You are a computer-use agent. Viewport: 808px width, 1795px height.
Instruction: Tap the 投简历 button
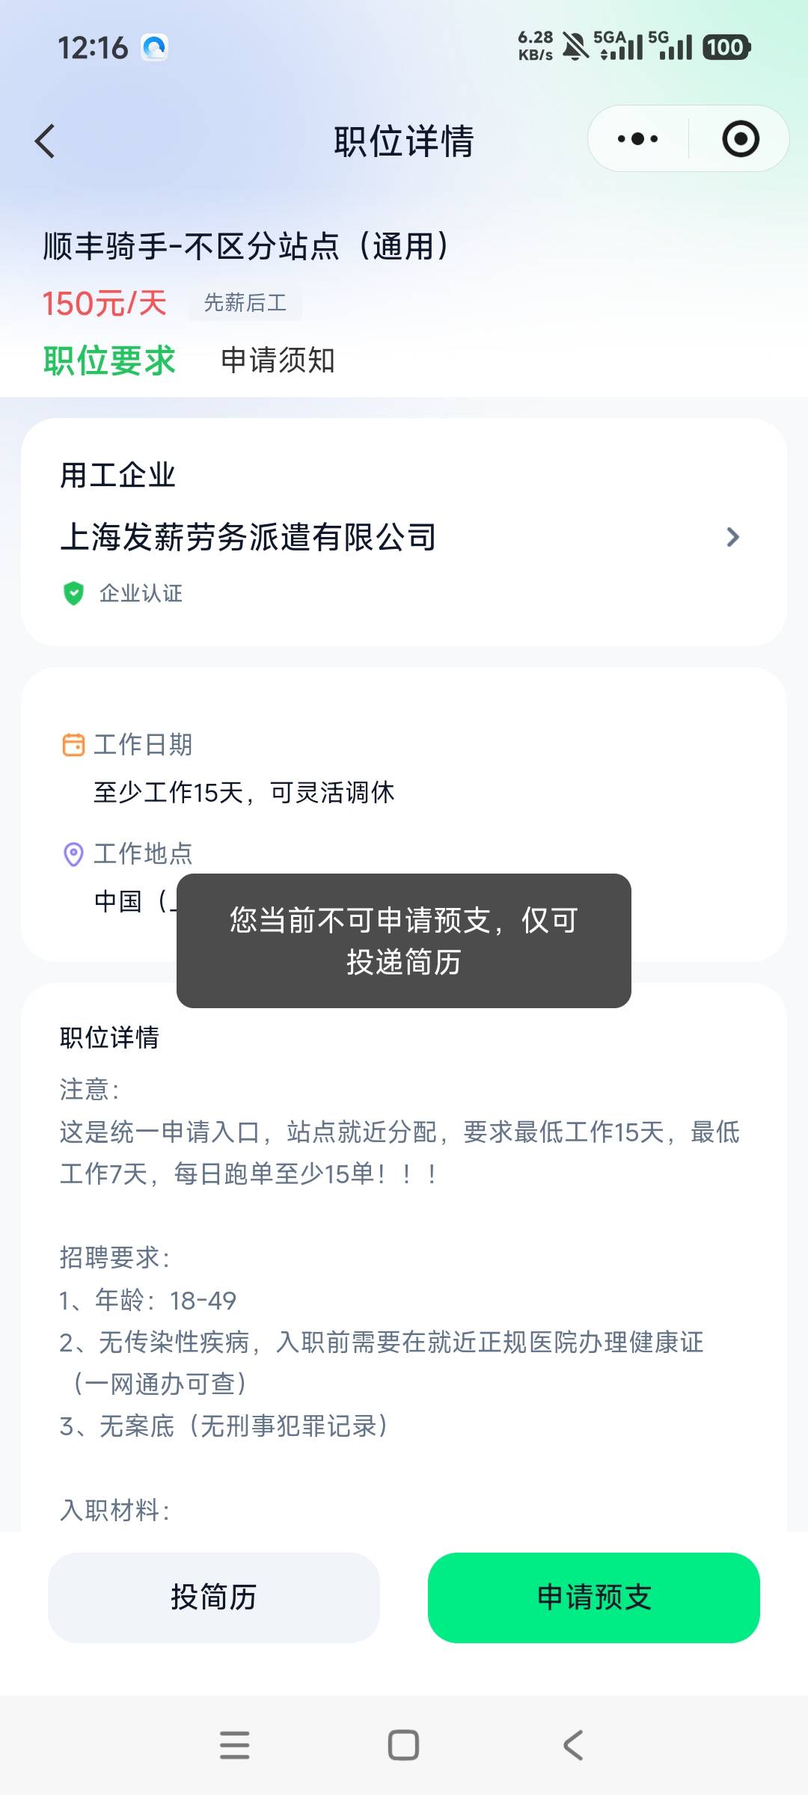tap(214, 1597)
